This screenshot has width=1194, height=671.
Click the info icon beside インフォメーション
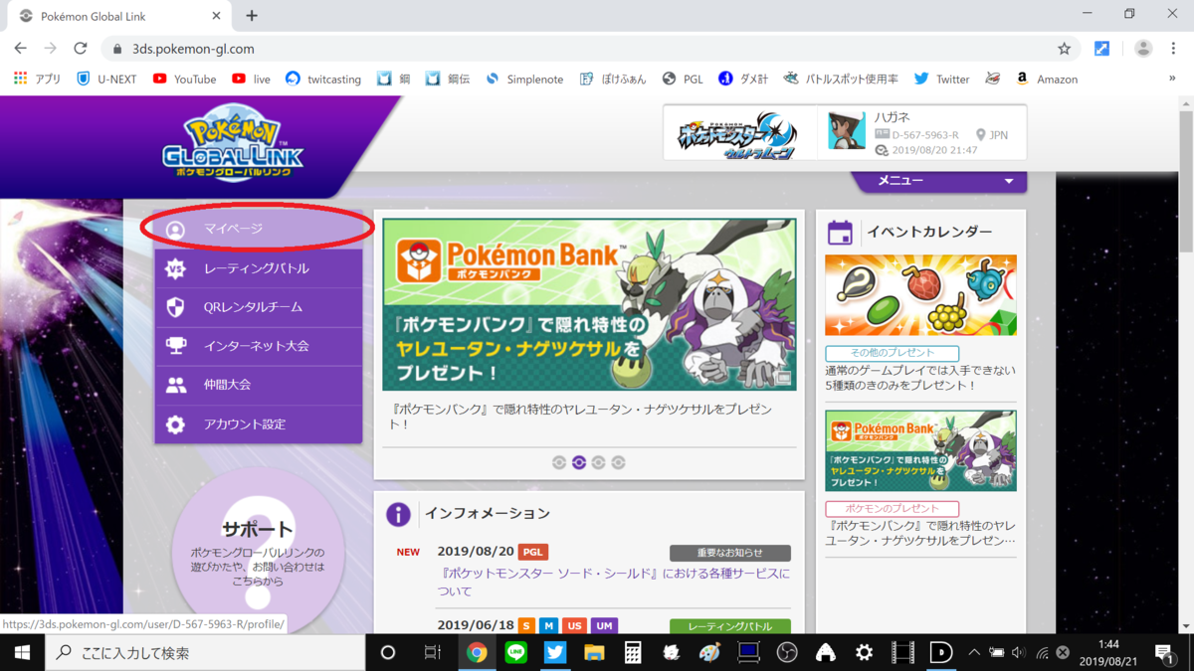398,514
